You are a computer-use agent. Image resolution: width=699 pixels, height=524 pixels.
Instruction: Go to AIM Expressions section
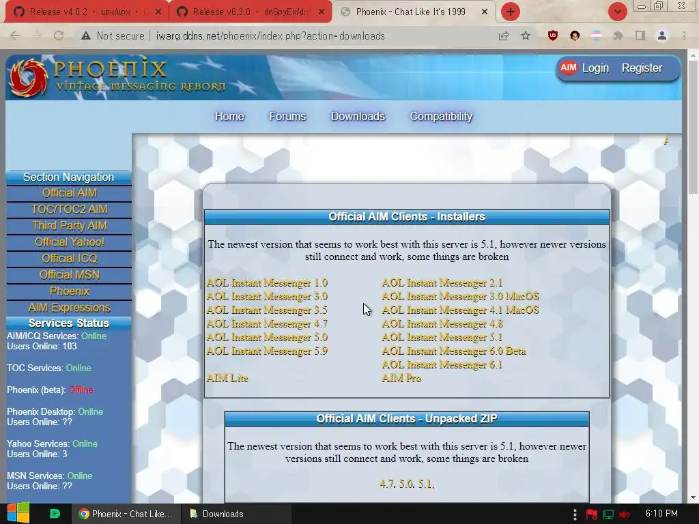(69, 308)
